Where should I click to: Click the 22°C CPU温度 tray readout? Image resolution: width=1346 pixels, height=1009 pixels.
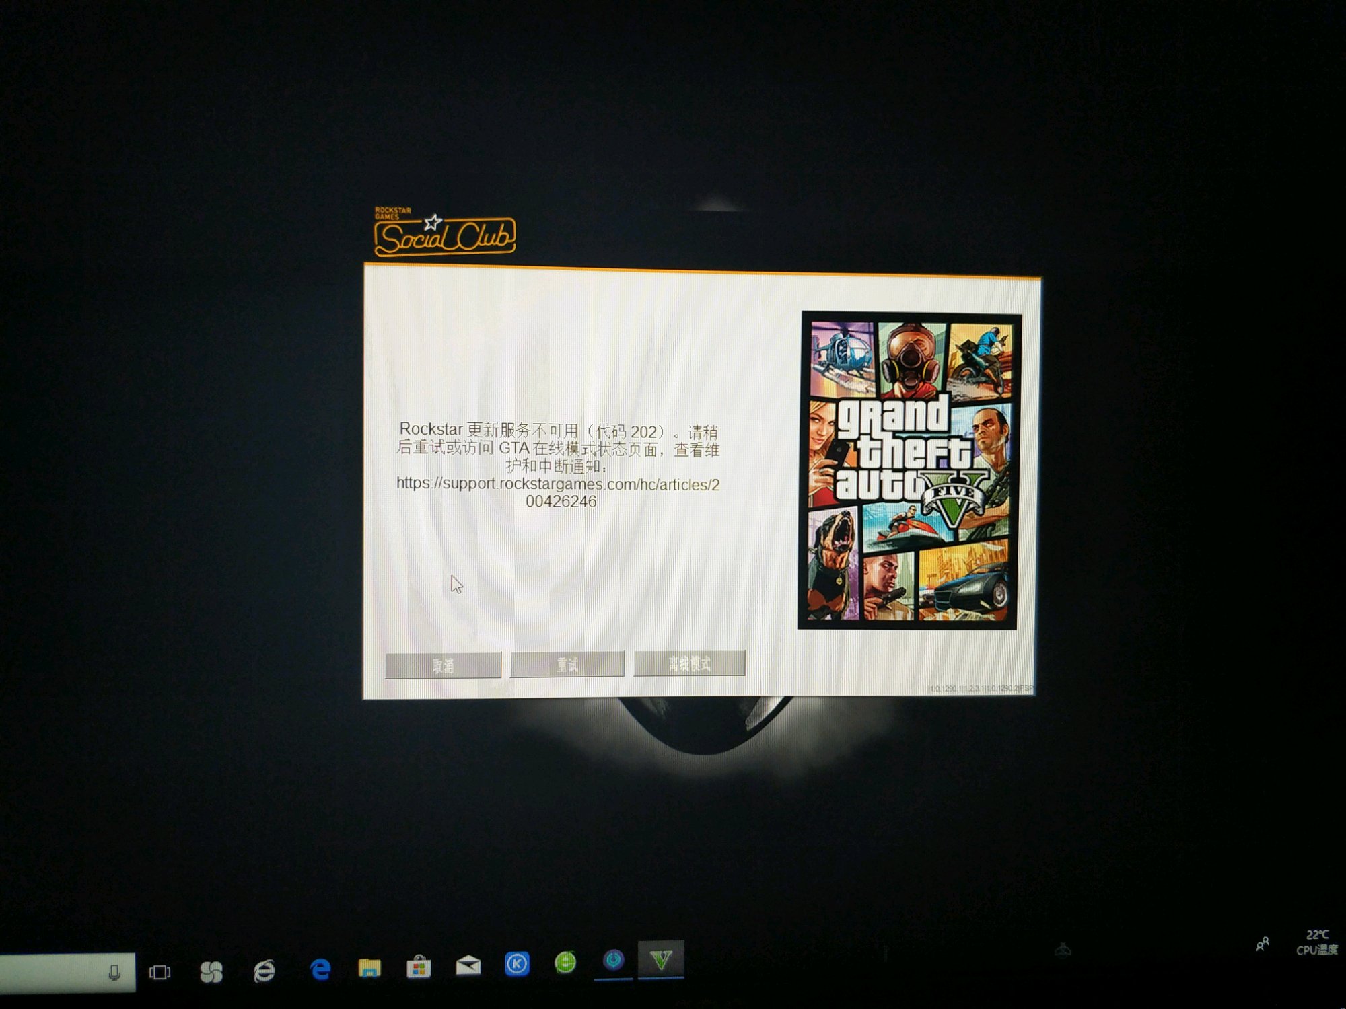click(1316, 942)
